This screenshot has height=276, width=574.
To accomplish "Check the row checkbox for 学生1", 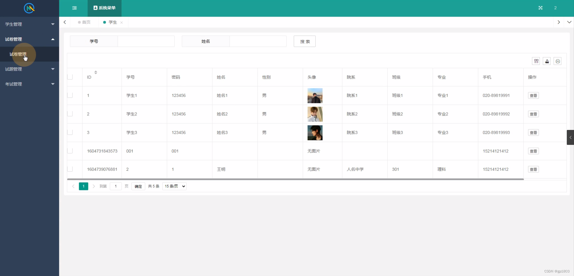I will [x=70, y=95].
